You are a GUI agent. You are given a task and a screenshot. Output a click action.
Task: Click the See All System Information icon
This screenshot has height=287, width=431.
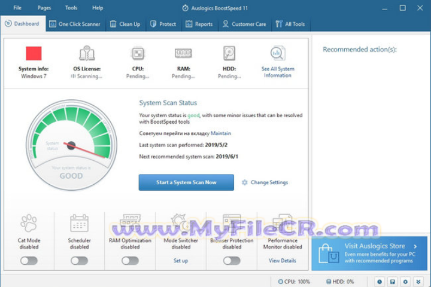pos(278,53)
